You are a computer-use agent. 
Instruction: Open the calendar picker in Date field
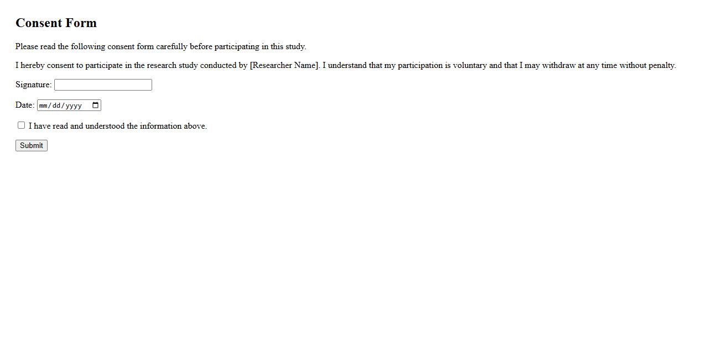[x=95, y=105]
